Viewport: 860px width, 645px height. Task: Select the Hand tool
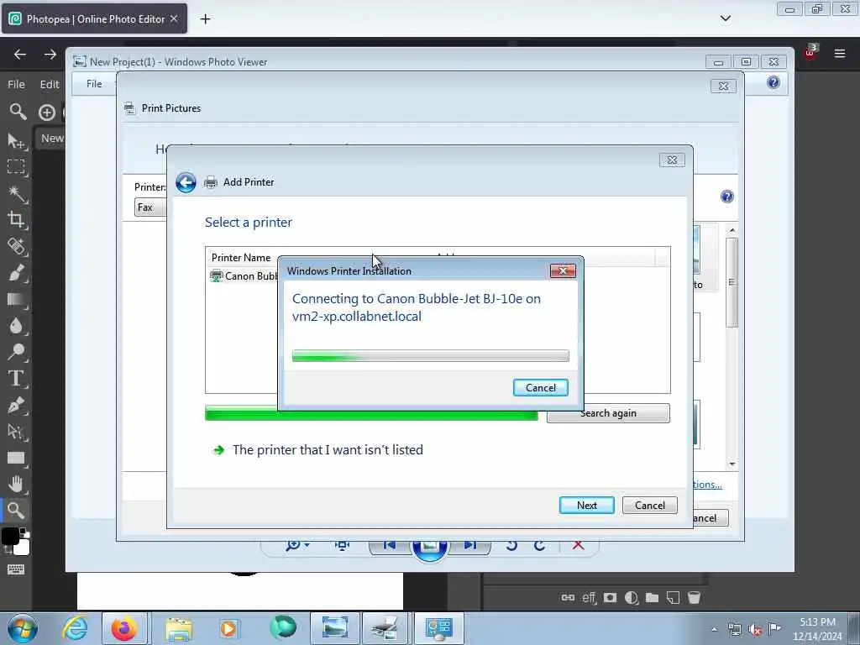[16, 485]
